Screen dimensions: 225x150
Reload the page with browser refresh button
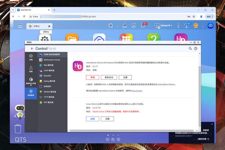24,17
